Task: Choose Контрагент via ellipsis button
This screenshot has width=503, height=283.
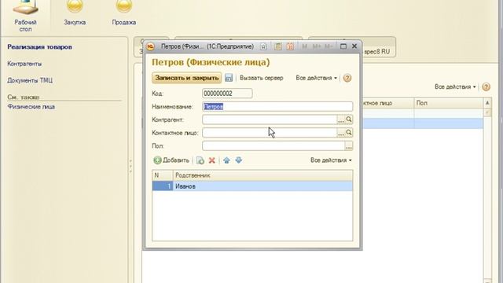Action: coord(340,119)
